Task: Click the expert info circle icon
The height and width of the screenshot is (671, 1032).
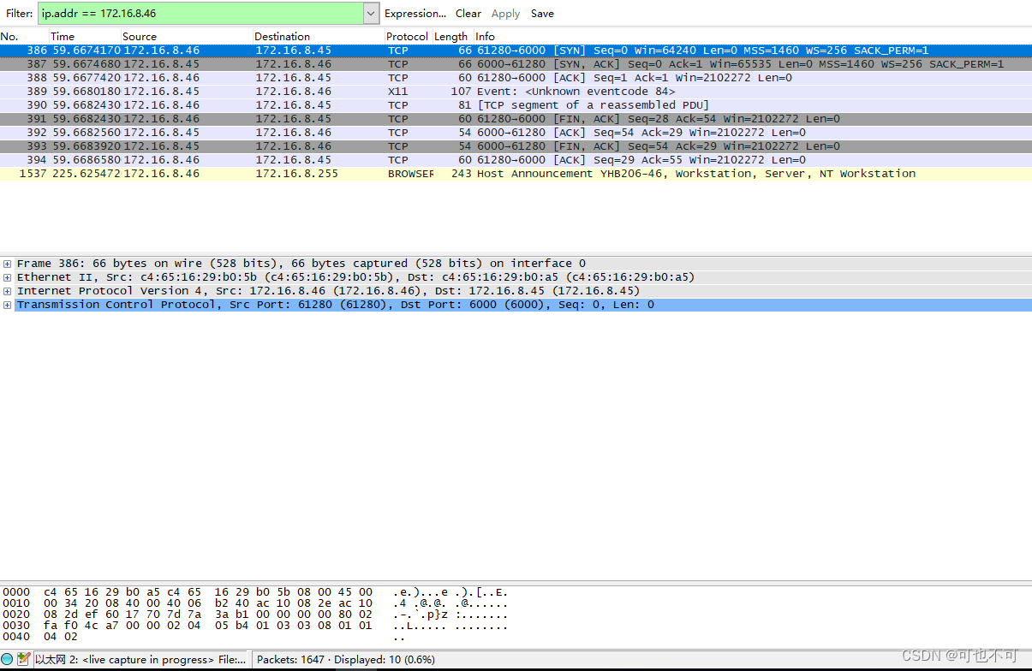Action: (8, 660)
